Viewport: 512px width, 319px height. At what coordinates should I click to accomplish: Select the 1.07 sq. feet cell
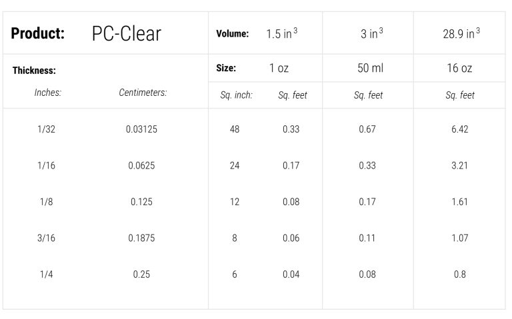(x=459, y=238)
